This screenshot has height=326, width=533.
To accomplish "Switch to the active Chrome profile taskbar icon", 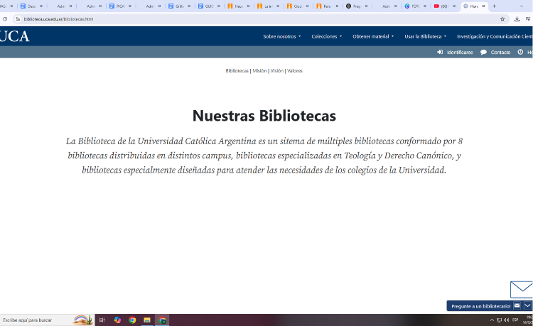I will click(x=162, y=320).
